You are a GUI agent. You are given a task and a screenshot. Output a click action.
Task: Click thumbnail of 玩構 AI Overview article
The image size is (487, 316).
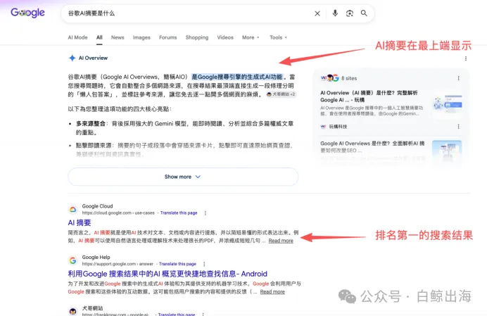(448, 103)
